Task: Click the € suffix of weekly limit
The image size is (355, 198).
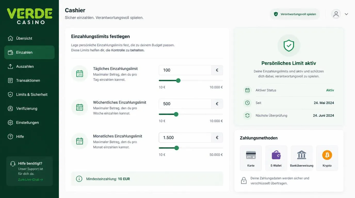Action: pos(217,104)
